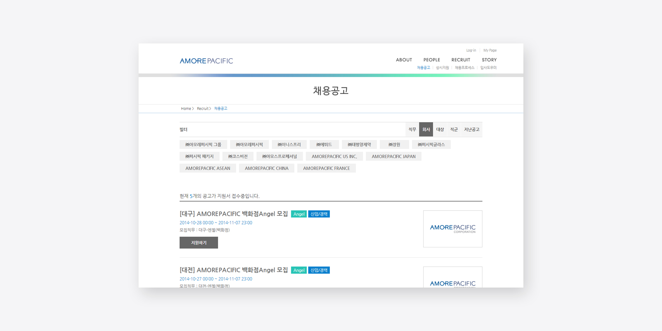Select the 채용공고 submenu item
662x331 pixels.
[423, 68]
